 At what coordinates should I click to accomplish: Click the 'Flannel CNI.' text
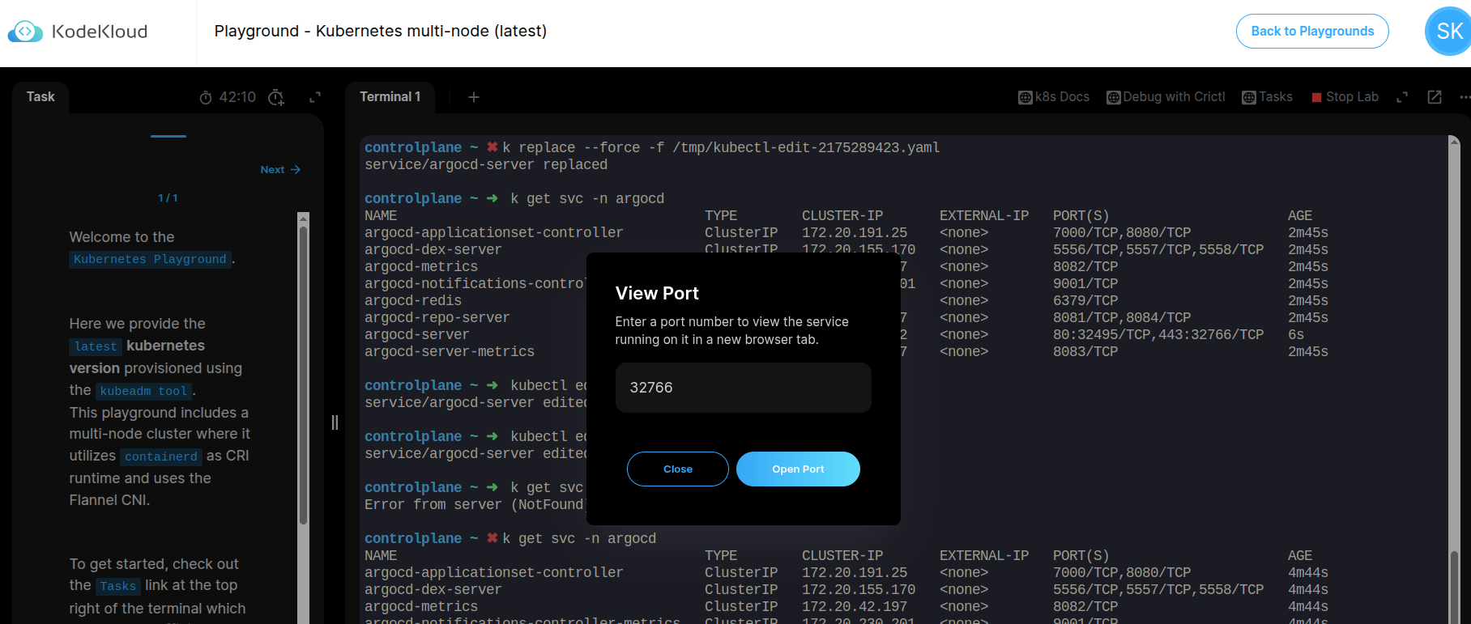(109, 500)
